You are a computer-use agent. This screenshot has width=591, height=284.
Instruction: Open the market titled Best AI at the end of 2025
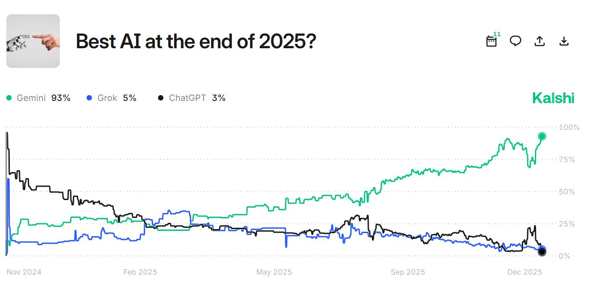click(x=196, y=41)
